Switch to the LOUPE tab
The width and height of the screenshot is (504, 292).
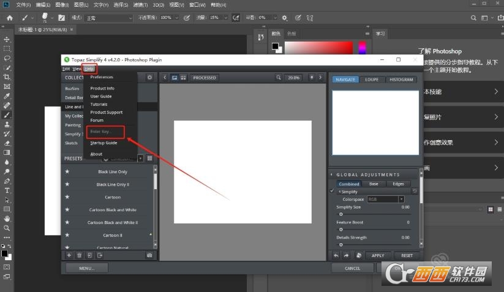click(x=372, y=80)
